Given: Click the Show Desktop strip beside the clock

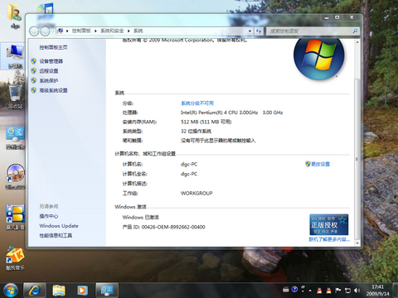Looking at the screenshot, I should pyautogui.click(x=396, y=290).
